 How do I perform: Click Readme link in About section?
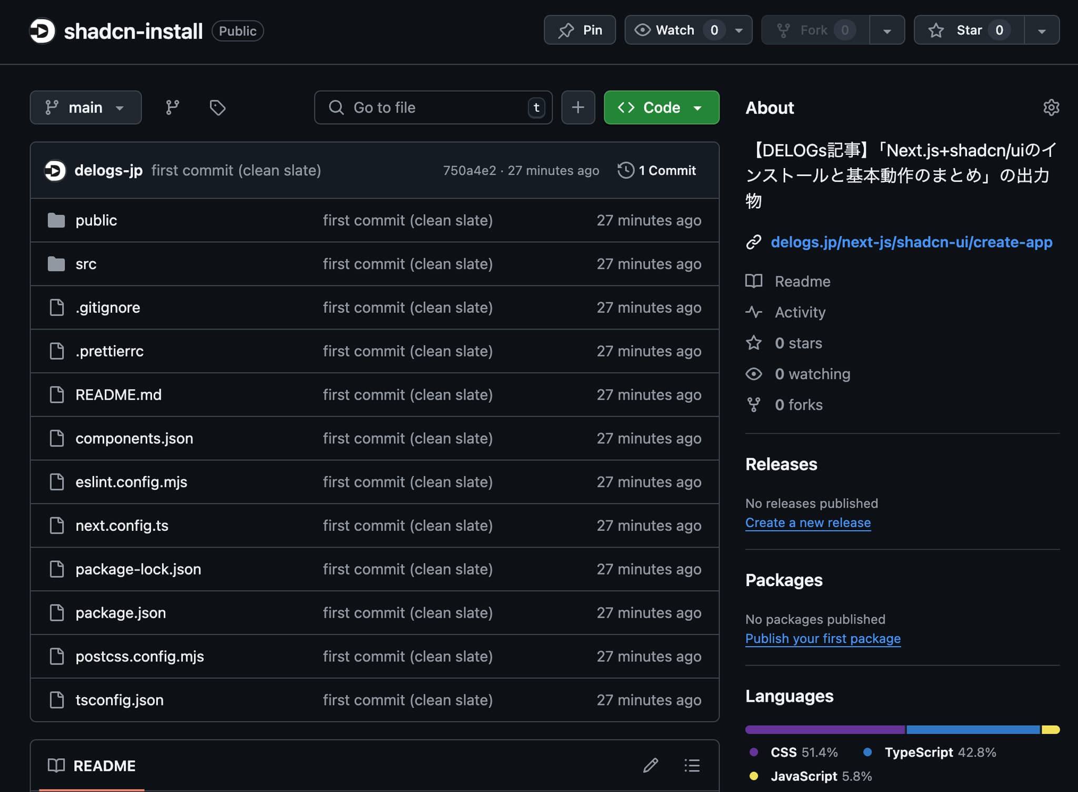(802, 281)
